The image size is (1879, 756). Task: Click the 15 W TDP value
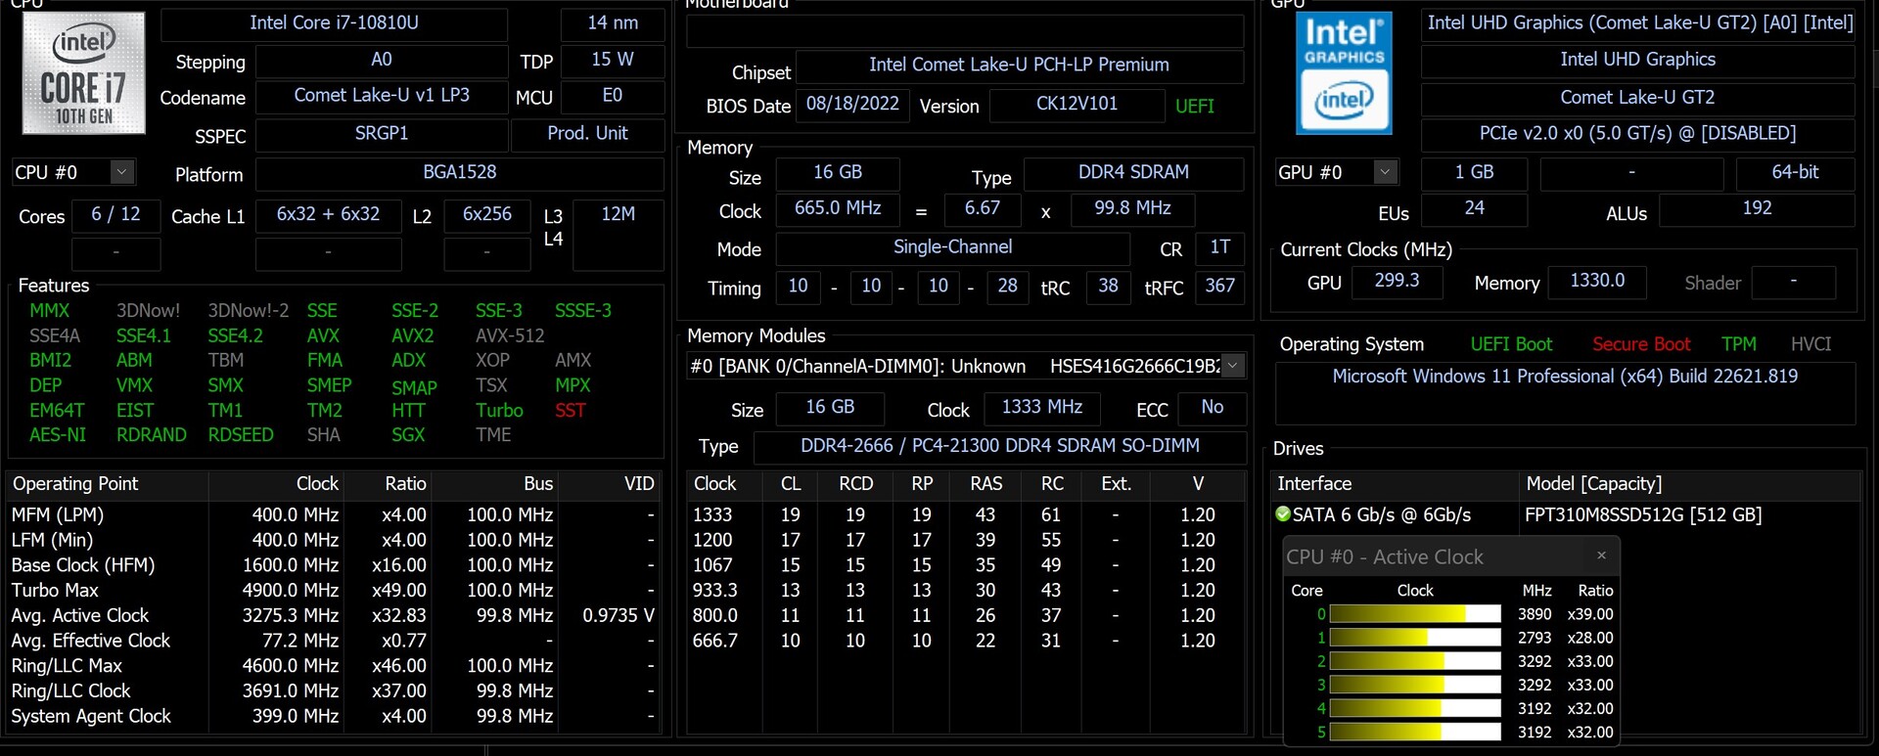(613, 61)
